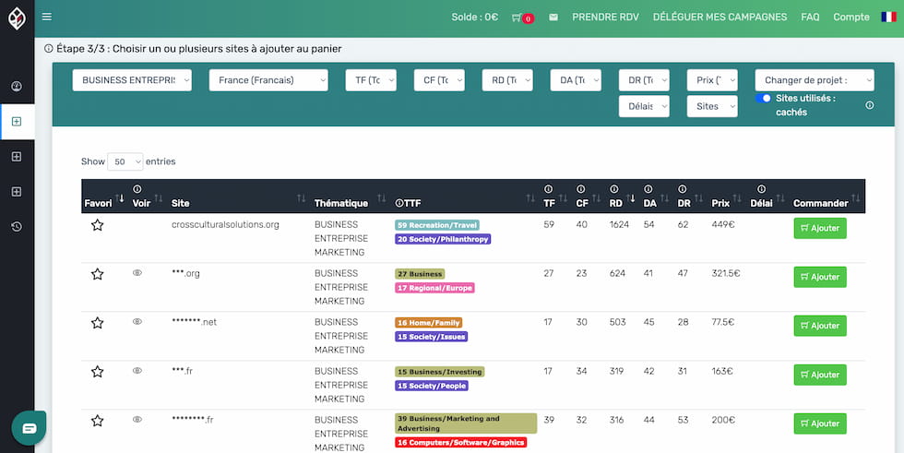Viewport: 904px width, 453px height.
Task: Open PRENDRE RDV menu
Action: 605,18
